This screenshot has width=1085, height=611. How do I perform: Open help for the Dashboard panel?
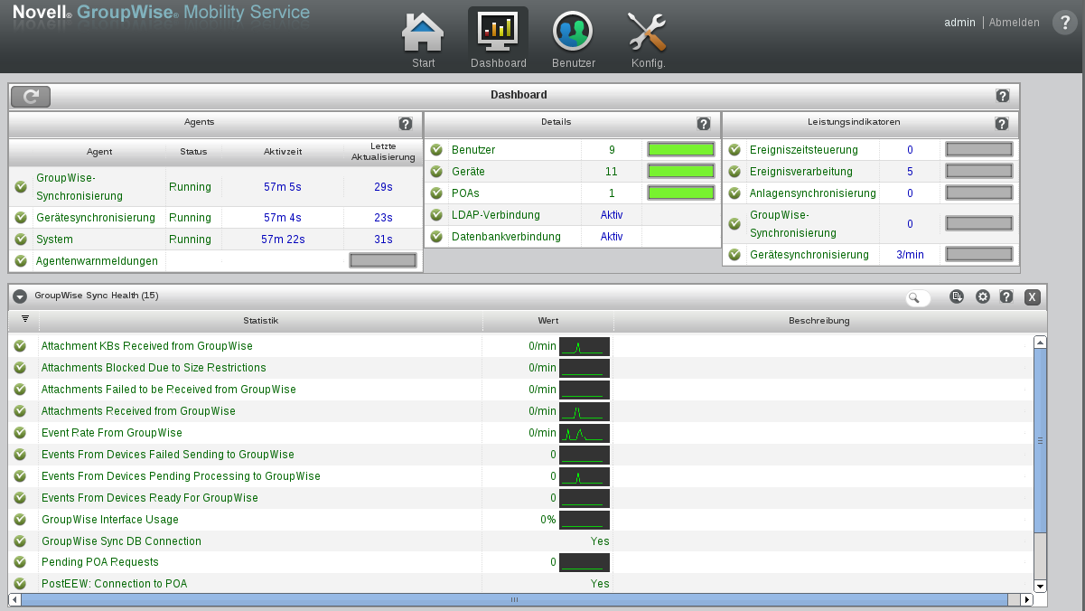1002,96
